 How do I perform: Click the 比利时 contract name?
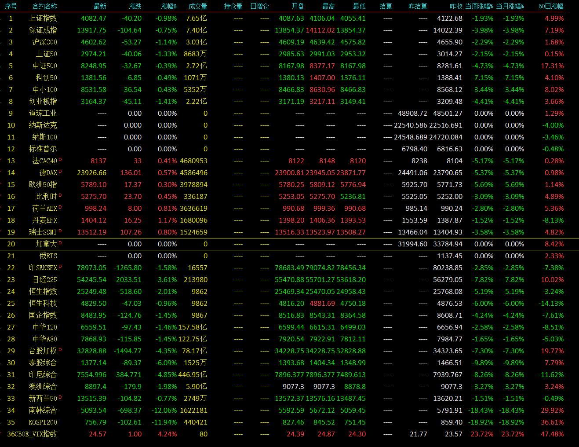tap(47, 197)
